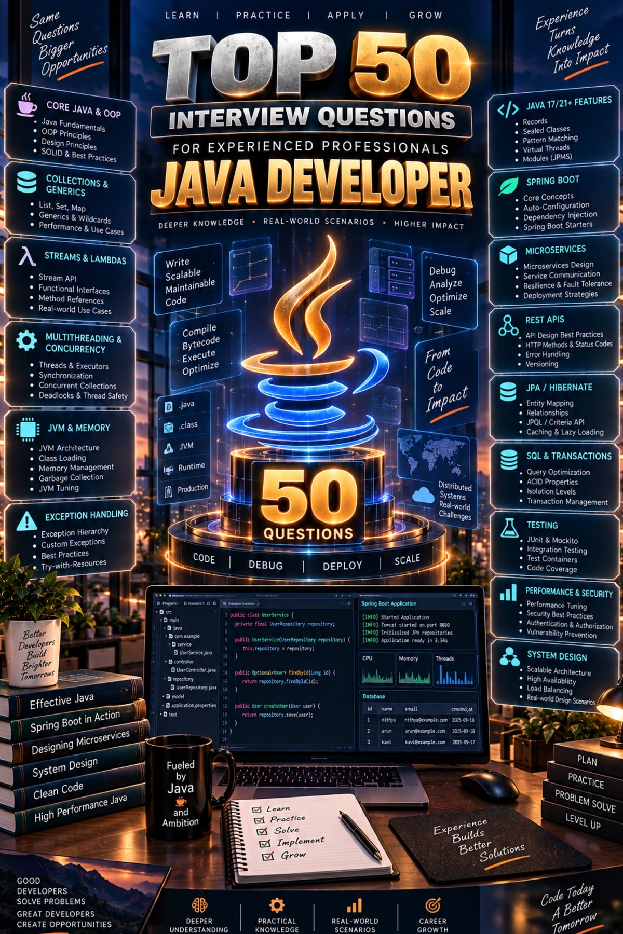
Task: Click the nithya@example.com cell in Database table
Action: pos(426,720)
